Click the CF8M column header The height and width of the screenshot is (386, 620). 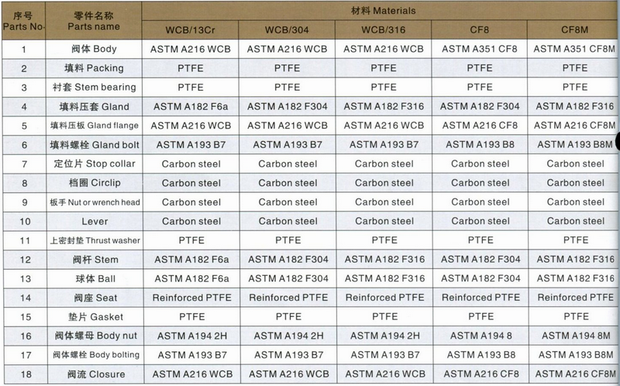click(575, 31)
